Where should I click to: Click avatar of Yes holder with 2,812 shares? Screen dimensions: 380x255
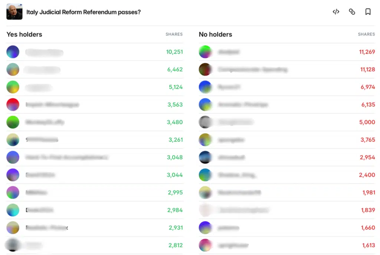coord(13,245)
